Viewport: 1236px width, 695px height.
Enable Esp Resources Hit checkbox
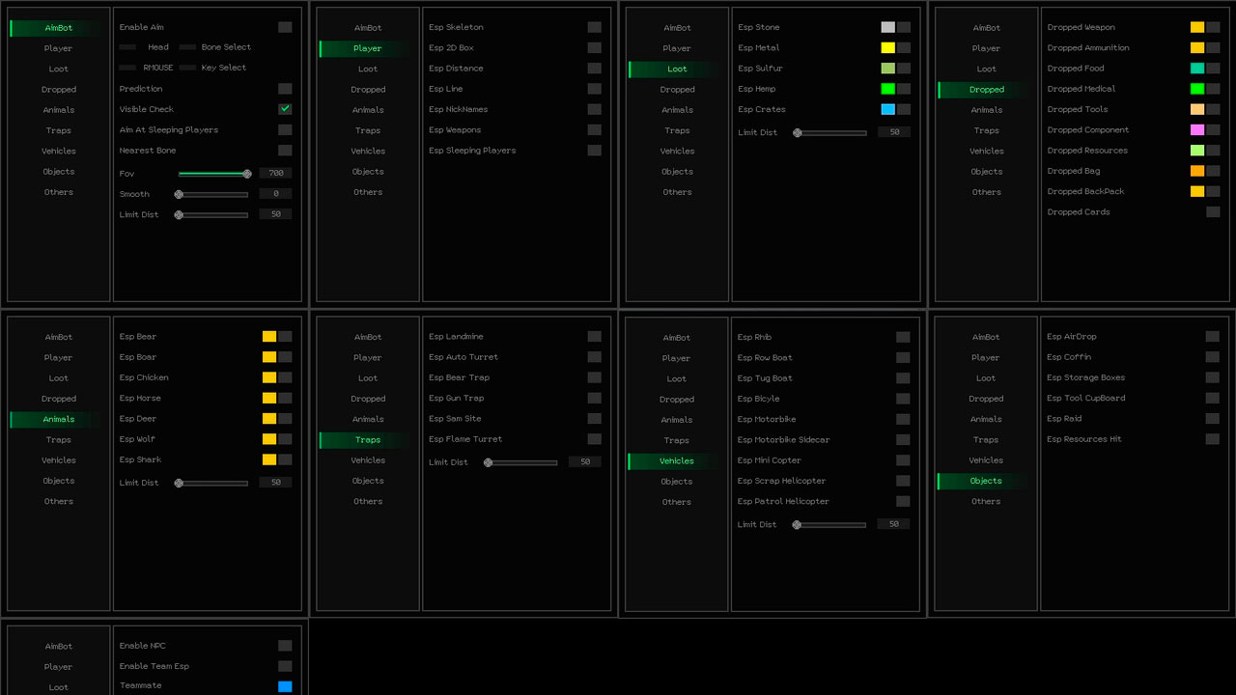(x=1213, y=439)
